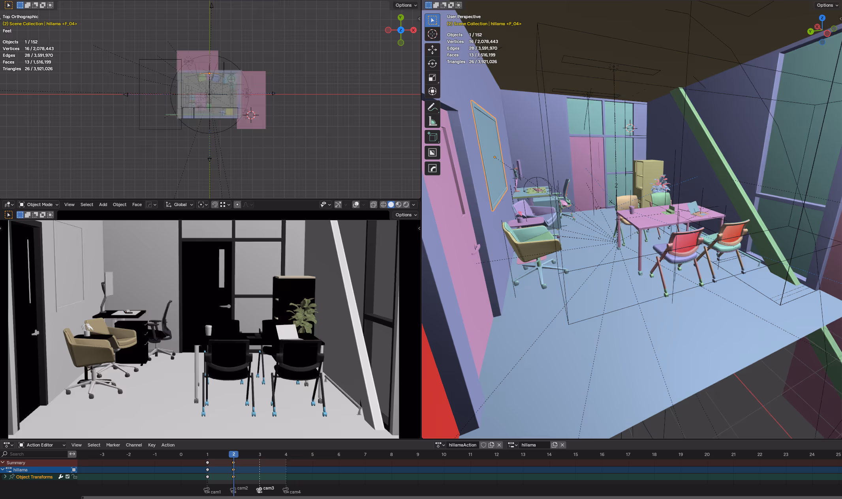Viewport: 842px width, 499px height.
Task: Expand the Object Transforms channel group
Action: 5,477
